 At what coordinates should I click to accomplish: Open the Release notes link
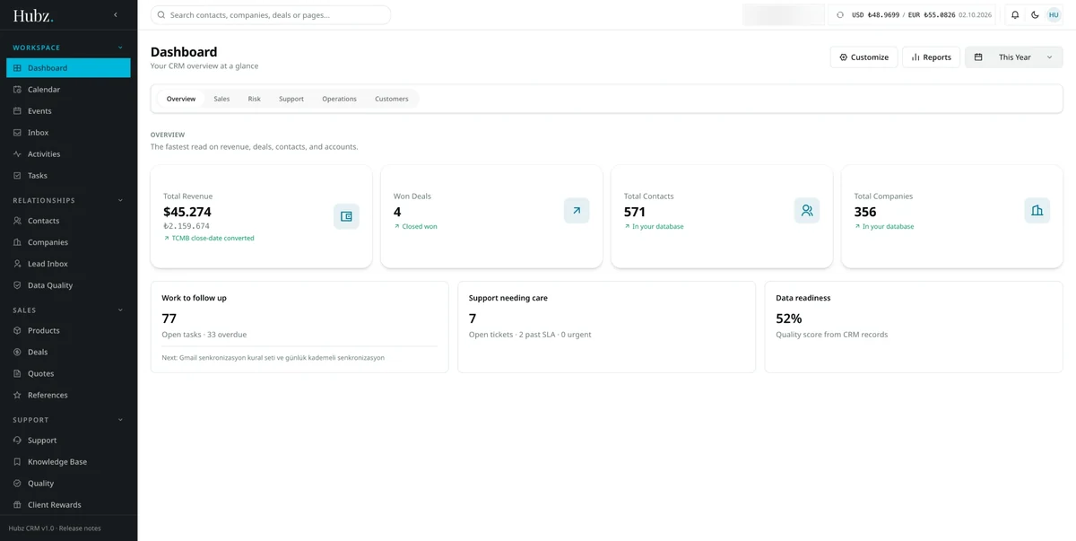80,528
